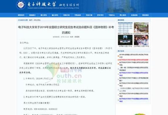Viewport: 168px width, 115px height.
Task: Open the data table thumbnail in sidebar
Action: coord(125,28)
